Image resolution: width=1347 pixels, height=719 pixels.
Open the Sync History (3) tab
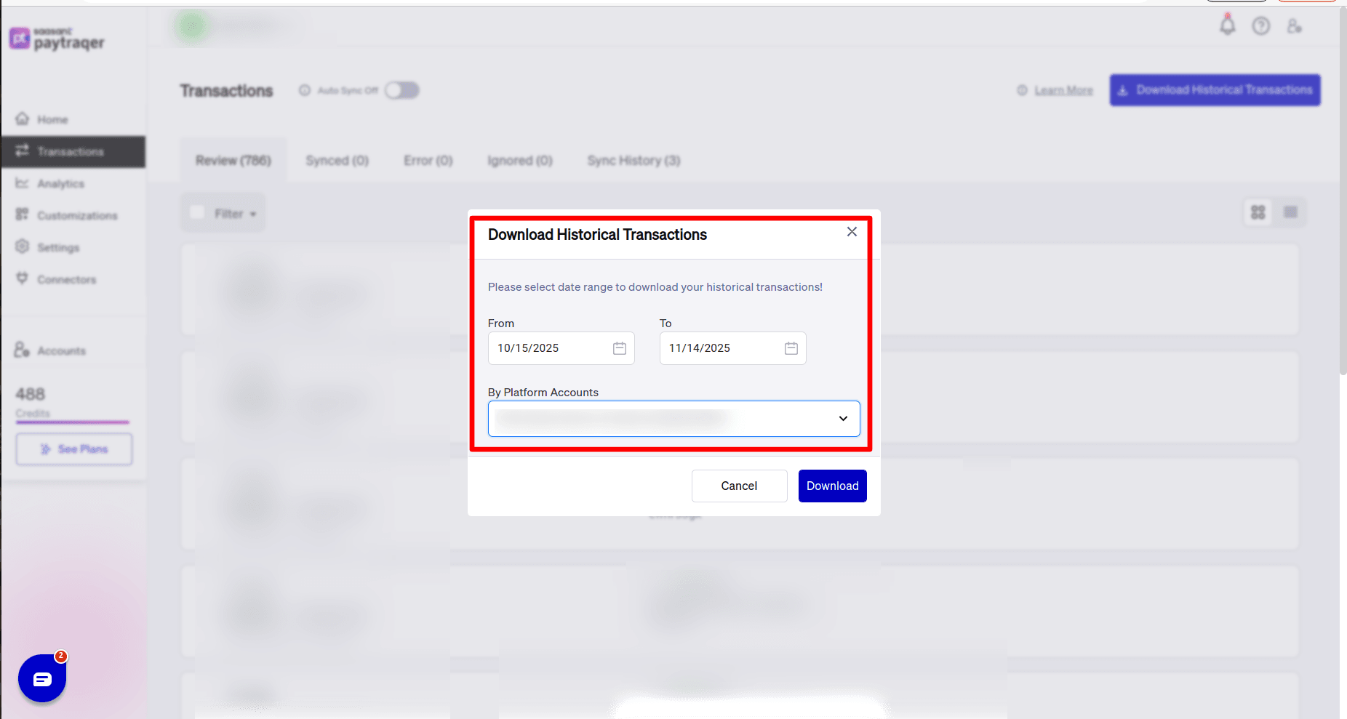(633, 161)
